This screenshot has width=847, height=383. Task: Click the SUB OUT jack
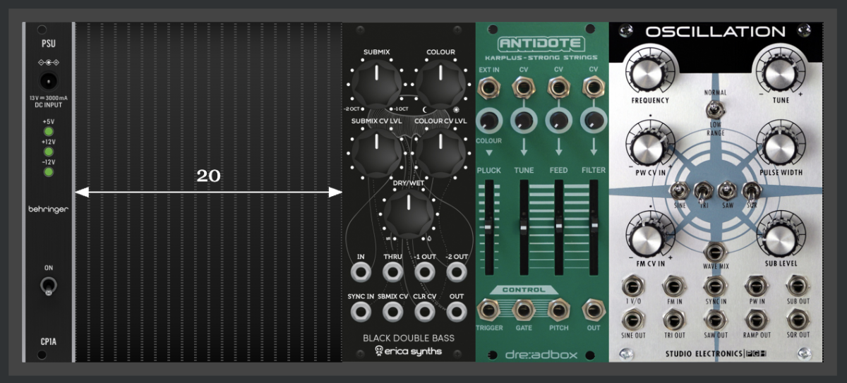798,286
